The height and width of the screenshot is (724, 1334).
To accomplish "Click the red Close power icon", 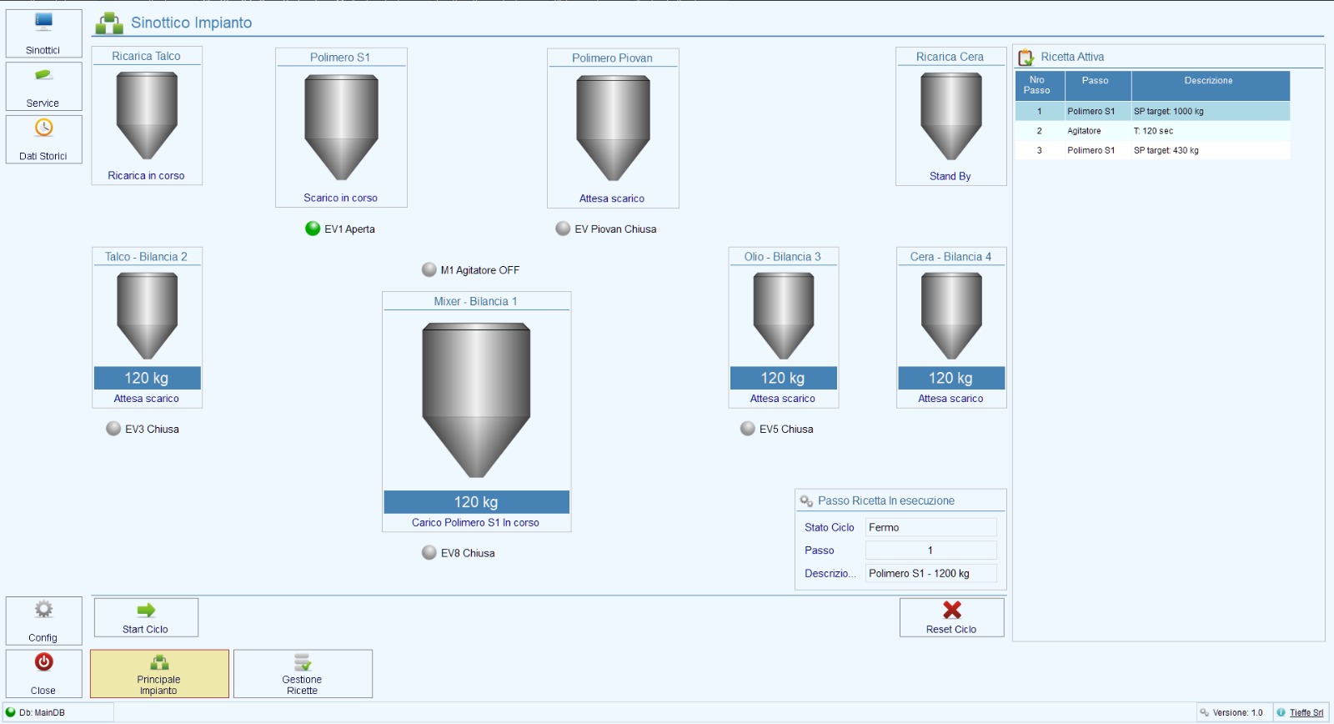I will (43, 662).
